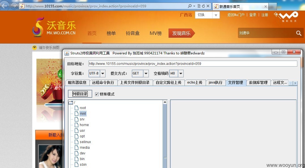Close the 联通音乐首页 browser tab
This screenshot has width=305, height=168.
pos(265,7)
